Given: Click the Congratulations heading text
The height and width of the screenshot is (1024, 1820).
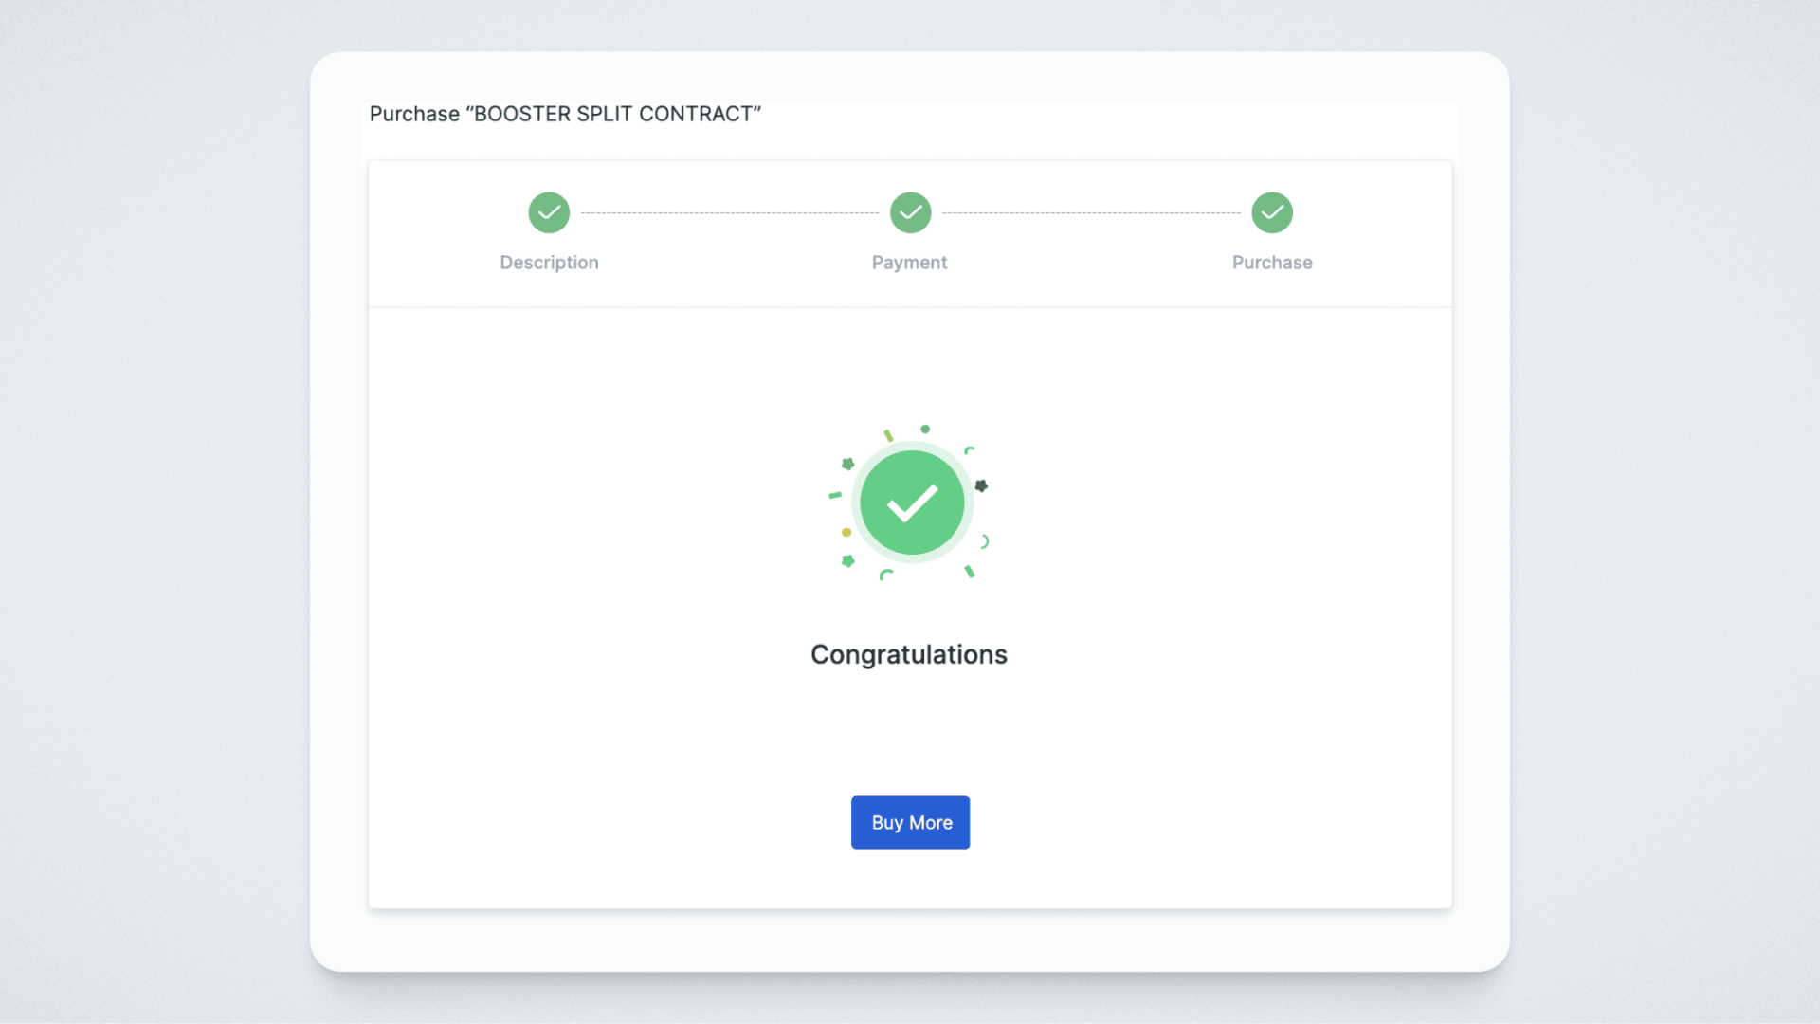Looking at the screenshot, I should coord(908,654).
